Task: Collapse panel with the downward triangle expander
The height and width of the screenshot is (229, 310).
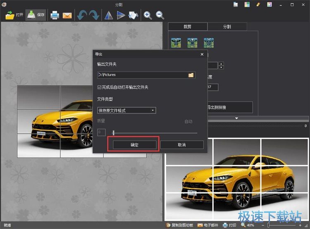Action: [x=236, y=118]
